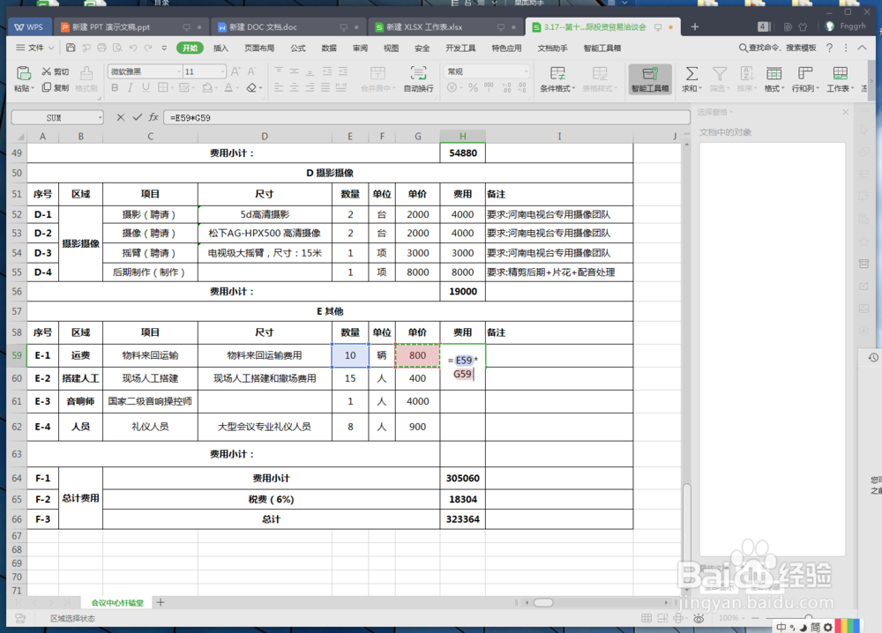
Task: Click the help question mark icon
Action: click(829, 48)
